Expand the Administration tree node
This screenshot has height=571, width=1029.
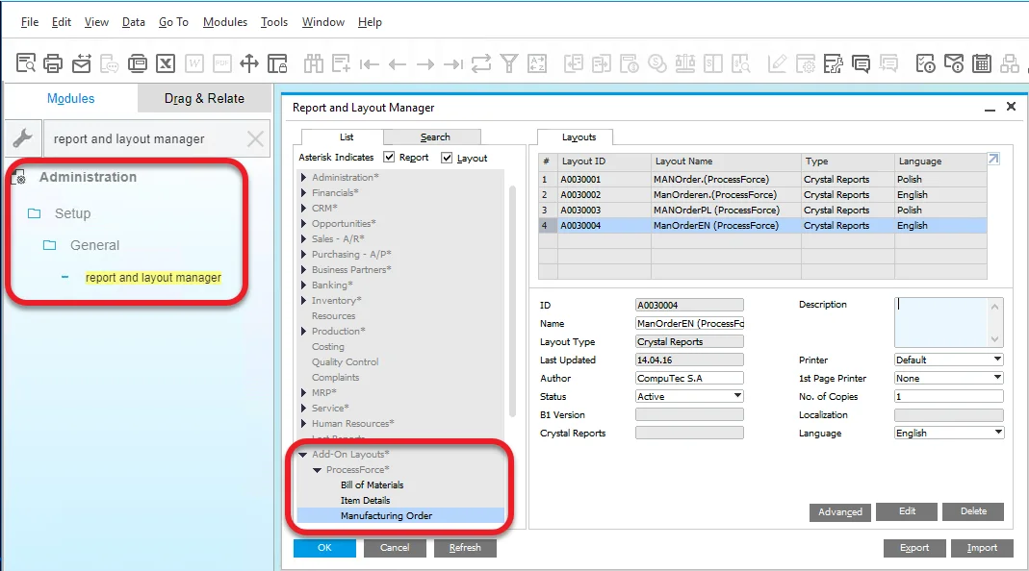coord(303,178)
